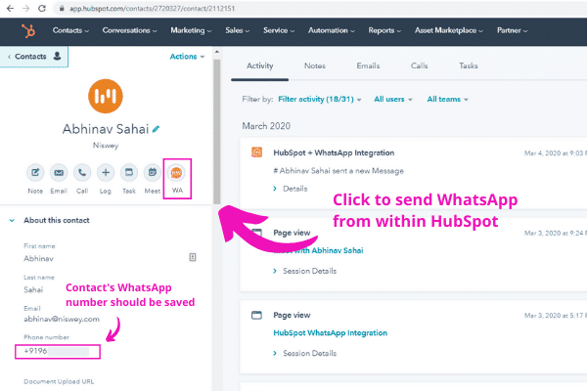Click the Log plus icon button
The height and width of the screenshot is (391, 587).
click(x=106, y=172)
